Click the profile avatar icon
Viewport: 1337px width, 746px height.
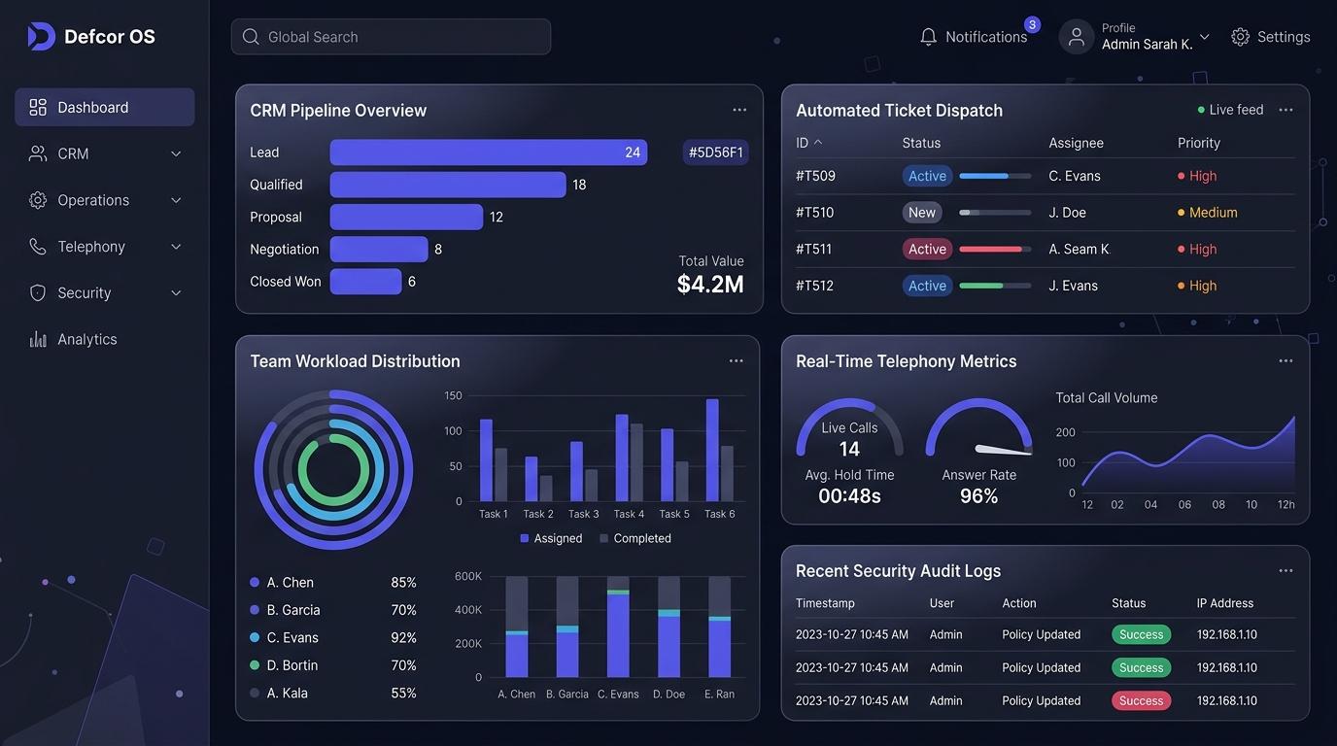coord(1077,37)
